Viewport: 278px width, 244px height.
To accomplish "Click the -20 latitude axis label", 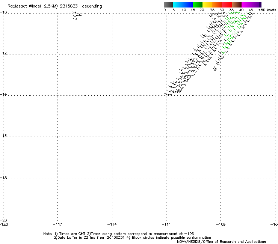I will click(3, 220).
